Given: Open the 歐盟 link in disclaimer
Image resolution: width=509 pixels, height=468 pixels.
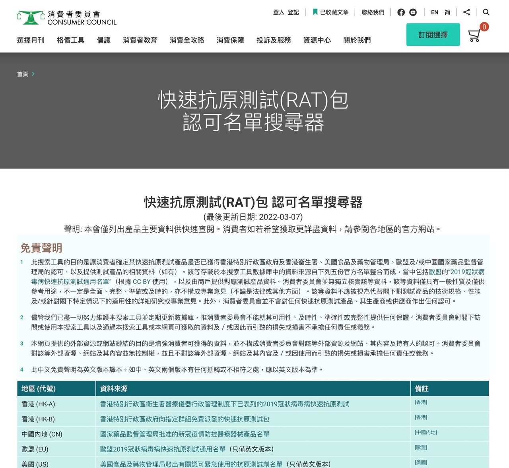Looking at the screenshot, I should pyautogui.click(x=435, y=272).
